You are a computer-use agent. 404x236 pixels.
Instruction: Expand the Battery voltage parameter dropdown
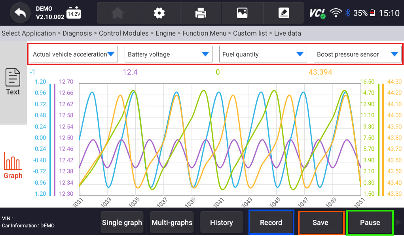click(168, 54)
